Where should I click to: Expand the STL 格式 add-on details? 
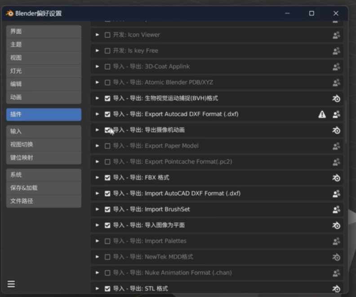click(x=97, y=288)
